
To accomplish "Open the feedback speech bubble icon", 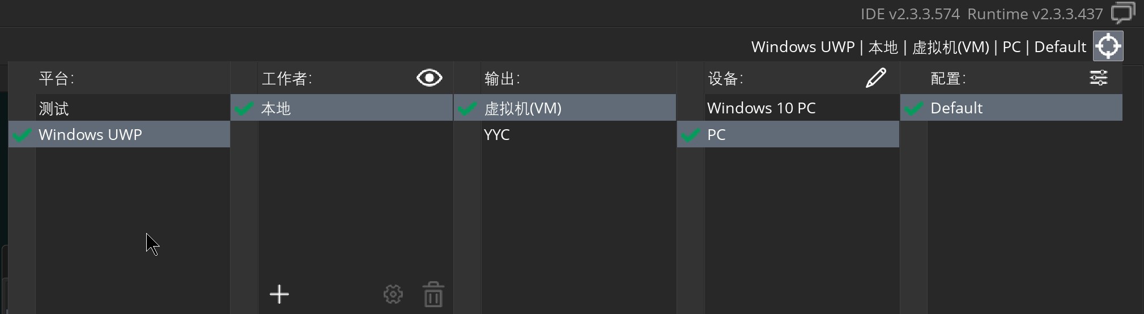I will pos(1122,13).
